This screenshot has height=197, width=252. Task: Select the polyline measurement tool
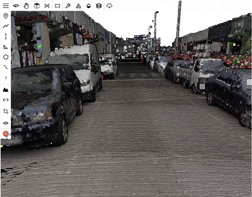tap(6, 26)
